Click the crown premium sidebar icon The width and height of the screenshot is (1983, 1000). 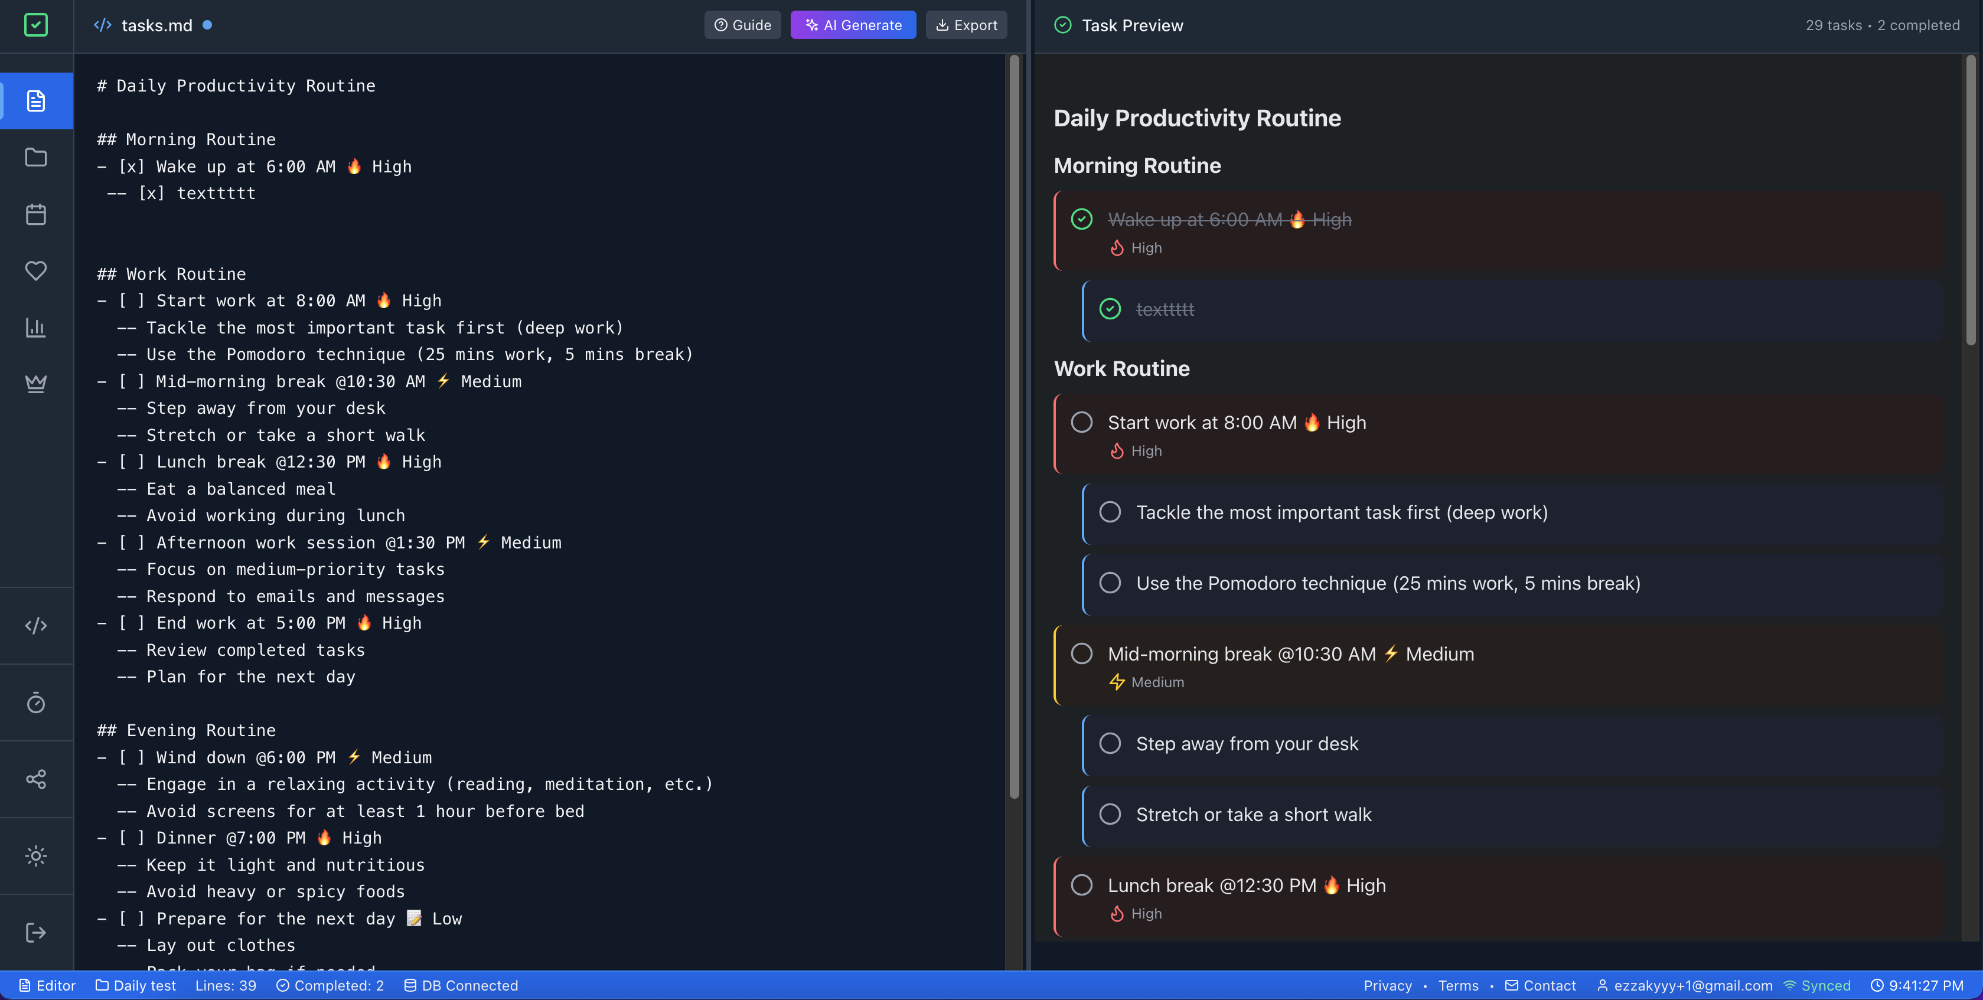pos(36,383)
